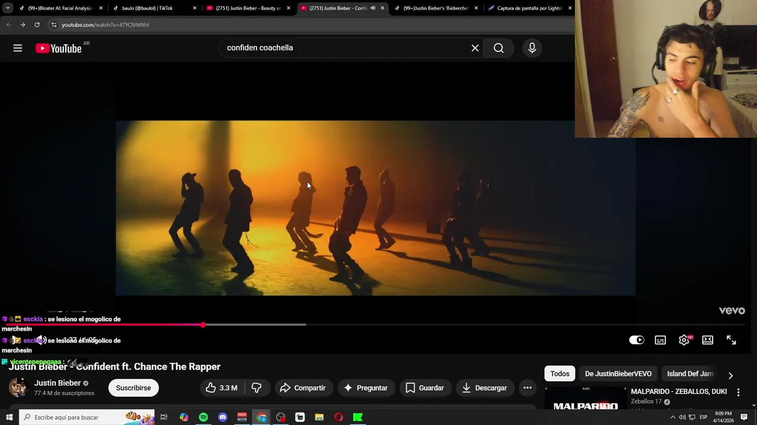This screenshot has width=757, height=425.
Task: Switch to the Bloater AI: Facial Analysis tab
Action: pos(59,8)
